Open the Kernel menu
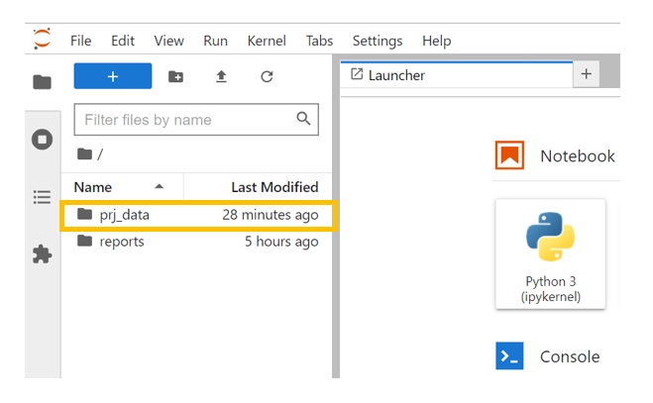653x403 pixels. click(x=266, y=41)
